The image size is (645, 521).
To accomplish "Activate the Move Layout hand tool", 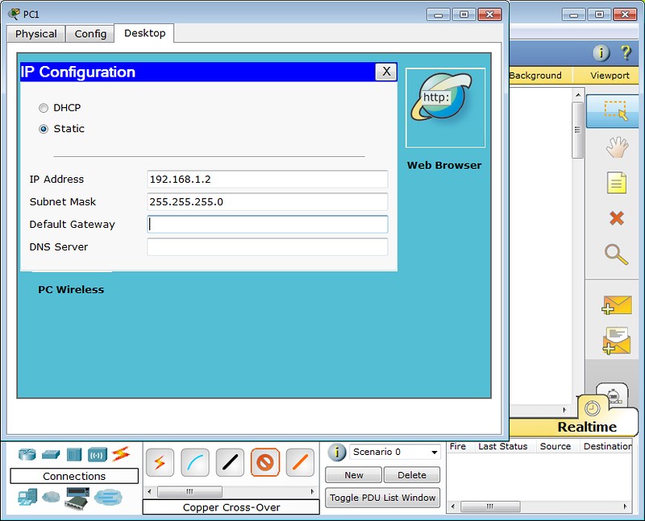I will 617,147.
